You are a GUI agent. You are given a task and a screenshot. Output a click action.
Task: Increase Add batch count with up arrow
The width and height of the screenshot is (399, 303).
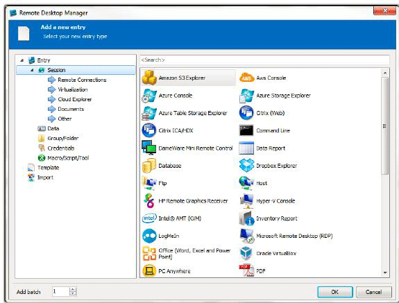coord(73,289)
